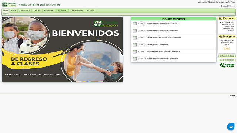Open the Personal menu tab

(37, 10)
